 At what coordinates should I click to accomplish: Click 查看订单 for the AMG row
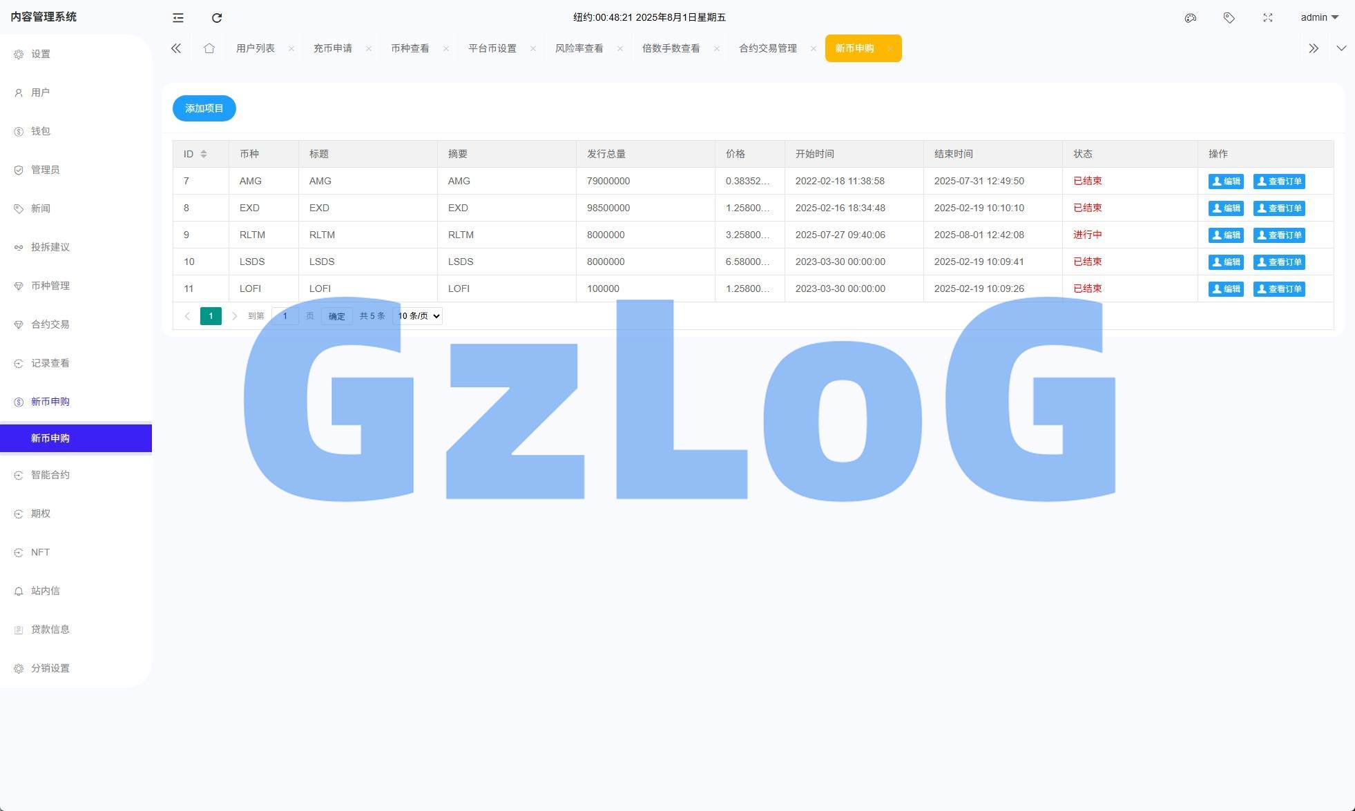(1278, 182)
